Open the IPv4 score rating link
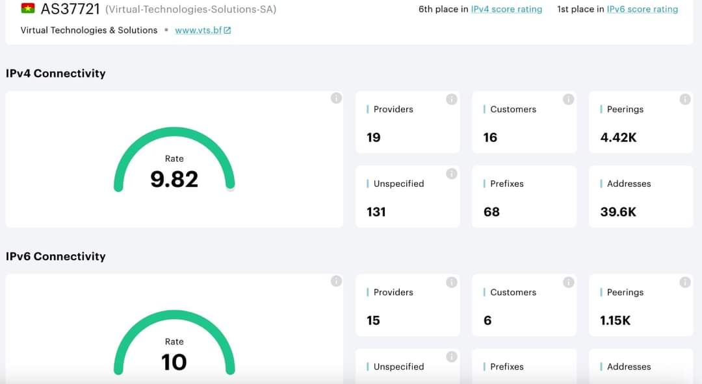 click(506, 9)
